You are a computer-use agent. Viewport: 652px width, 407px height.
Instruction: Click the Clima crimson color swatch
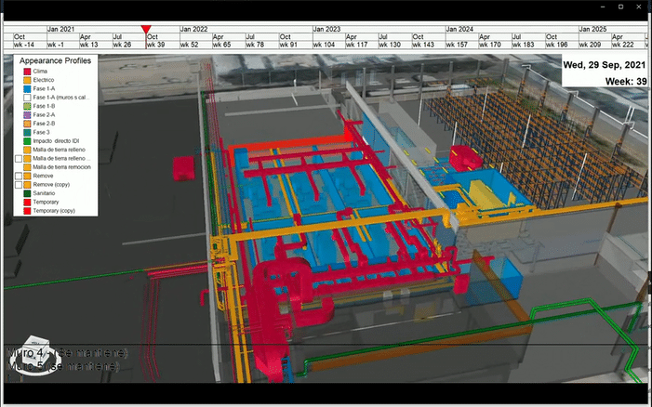(28, 72)
